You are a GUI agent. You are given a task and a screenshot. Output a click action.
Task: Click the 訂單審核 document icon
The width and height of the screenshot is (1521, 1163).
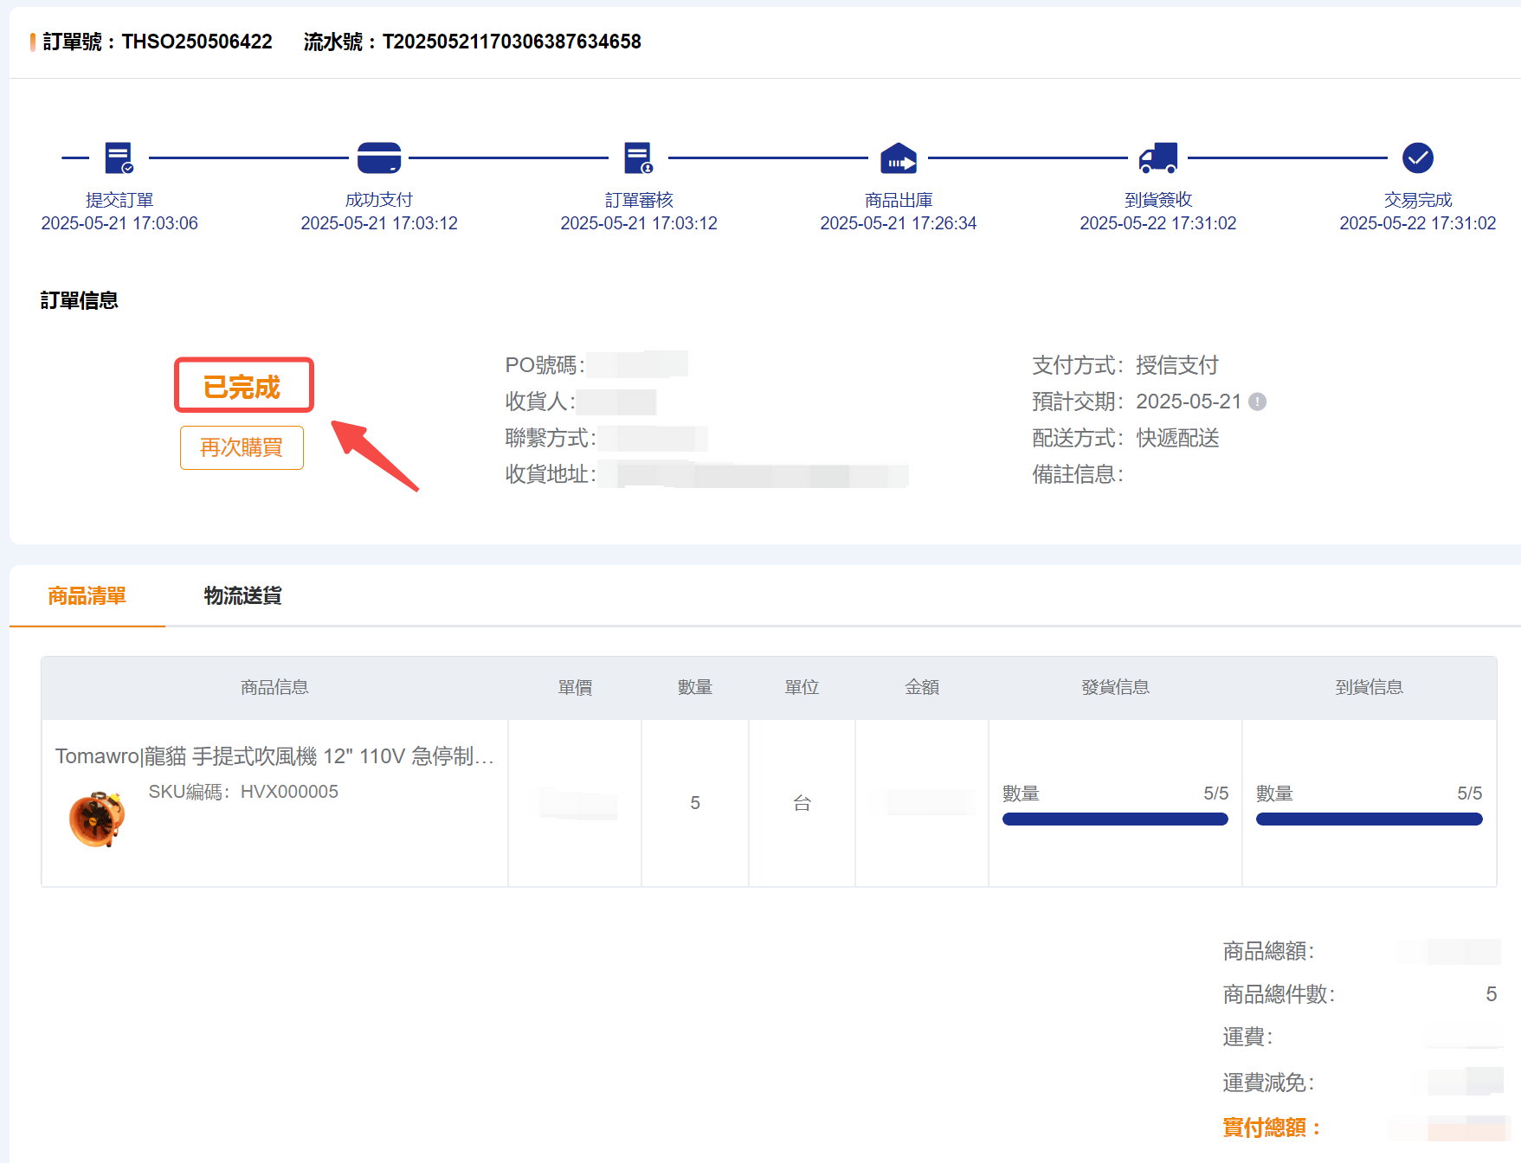click(x=638, y=158)
